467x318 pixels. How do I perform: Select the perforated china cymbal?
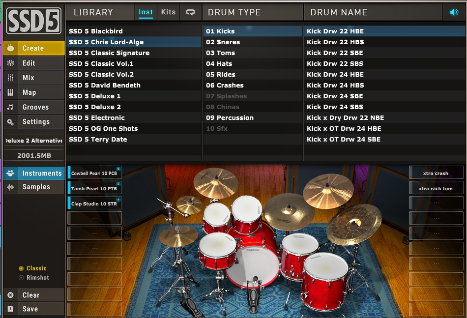point(354,224)
